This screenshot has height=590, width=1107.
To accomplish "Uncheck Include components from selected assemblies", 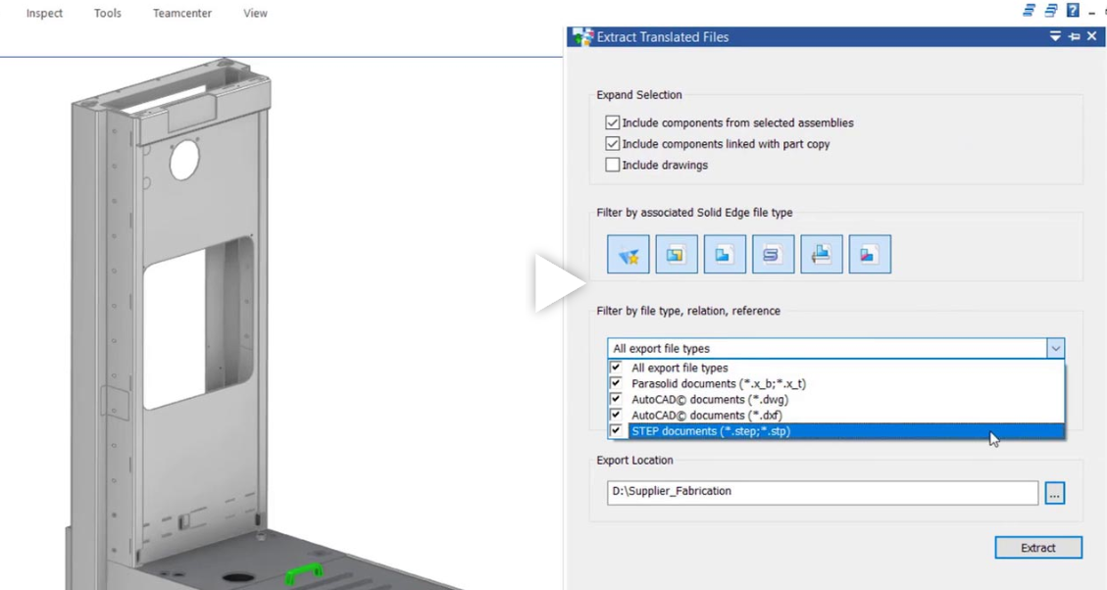I will [x=612, y=123].
